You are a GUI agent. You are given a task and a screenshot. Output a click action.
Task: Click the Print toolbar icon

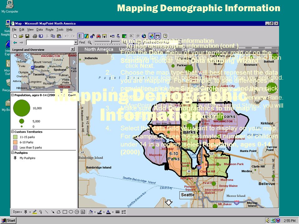35,36
